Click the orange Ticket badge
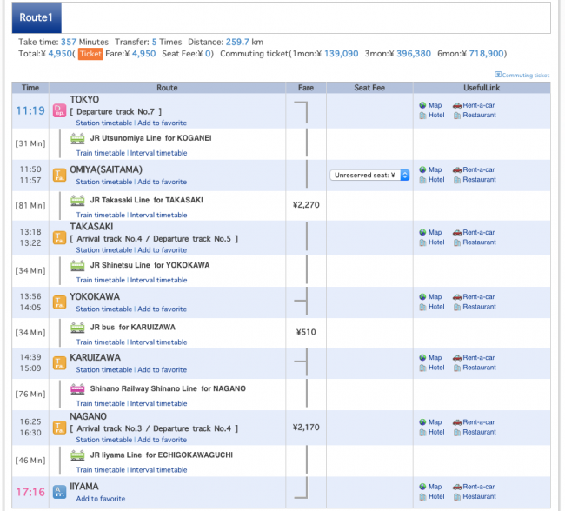The width and height of the screenshot is (565, 511). [90, 54]
